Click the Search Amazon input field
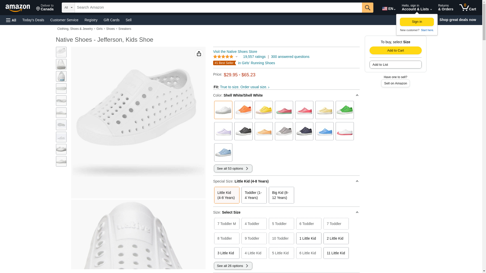This screenshot has height=273, width=486. [x=218, y=8]
